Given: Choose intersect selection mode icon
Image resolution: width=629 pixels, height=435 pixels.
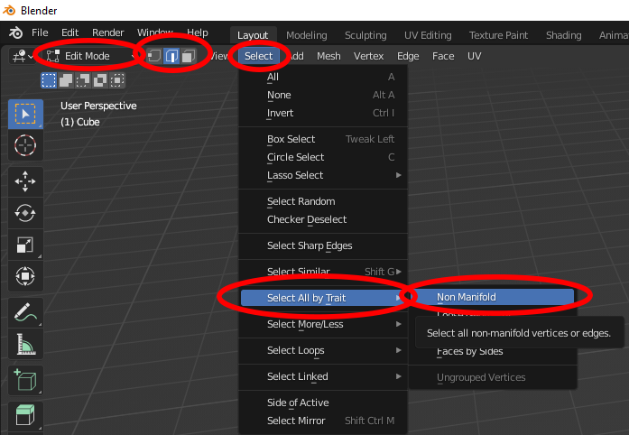Looking at the screenshot, I should (x=117, y=80).
